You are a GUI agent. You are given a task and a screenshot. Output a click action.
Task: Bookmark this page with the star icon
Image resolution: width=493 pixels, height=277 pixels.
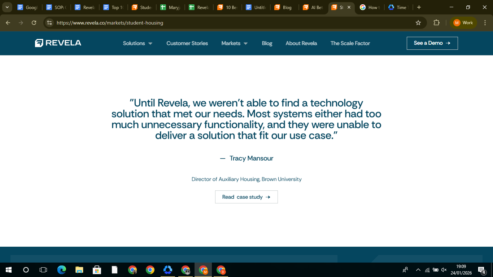pos(418,23)
